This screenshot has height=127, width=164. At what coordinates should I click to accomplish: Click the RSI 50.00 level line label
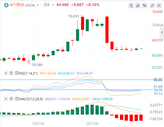(158, 90)
